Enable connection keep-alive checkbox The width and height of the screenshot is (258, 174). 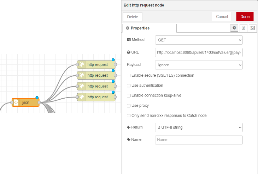click(129, 95)
